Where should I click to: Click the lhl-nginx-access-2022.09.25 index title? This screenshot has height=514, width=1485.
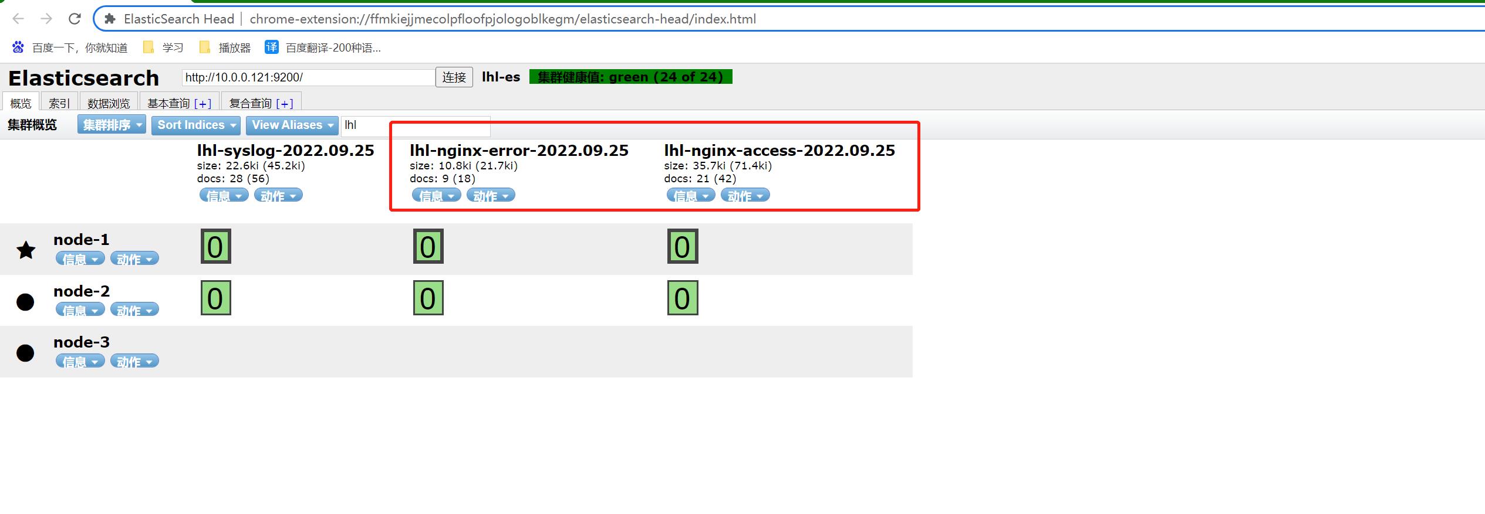779,151
